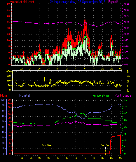Select the Pluja legend label
The image size is (136, 162).
4,95
